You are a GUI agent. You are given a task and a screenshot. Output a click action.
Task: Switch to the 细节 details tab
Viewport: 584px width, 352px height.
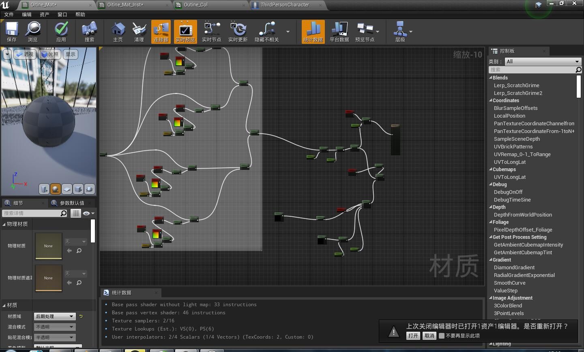[18, 203]
